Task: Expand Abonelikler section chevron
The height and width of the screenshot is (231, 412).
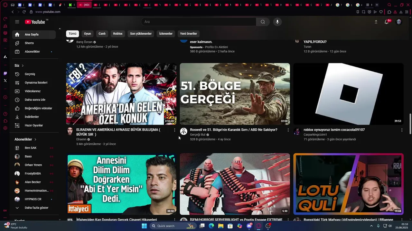Action: (x=35, y=139)
